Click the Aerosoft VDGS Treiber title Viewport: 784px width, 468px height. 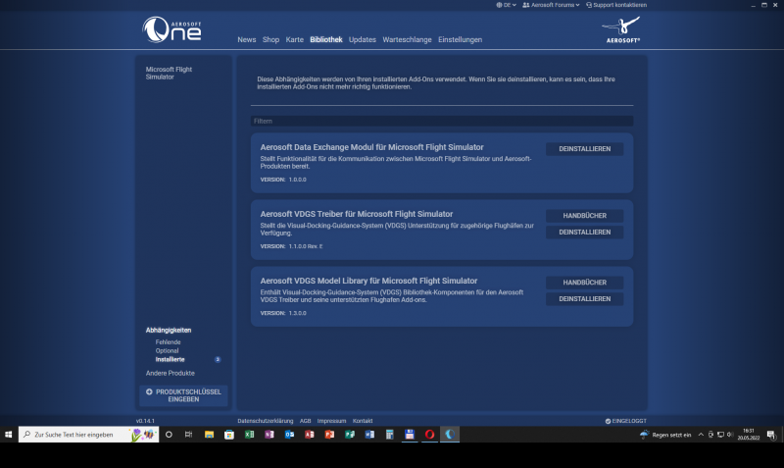(357, 214)
